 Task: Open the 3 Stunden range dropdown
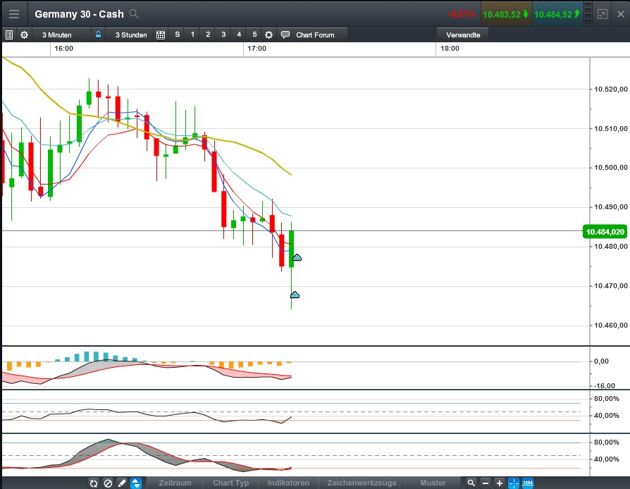[x=130, y=34]
